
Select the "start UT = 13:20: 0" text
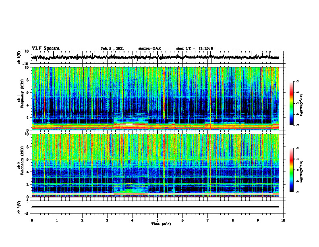[x=195, y=48]
